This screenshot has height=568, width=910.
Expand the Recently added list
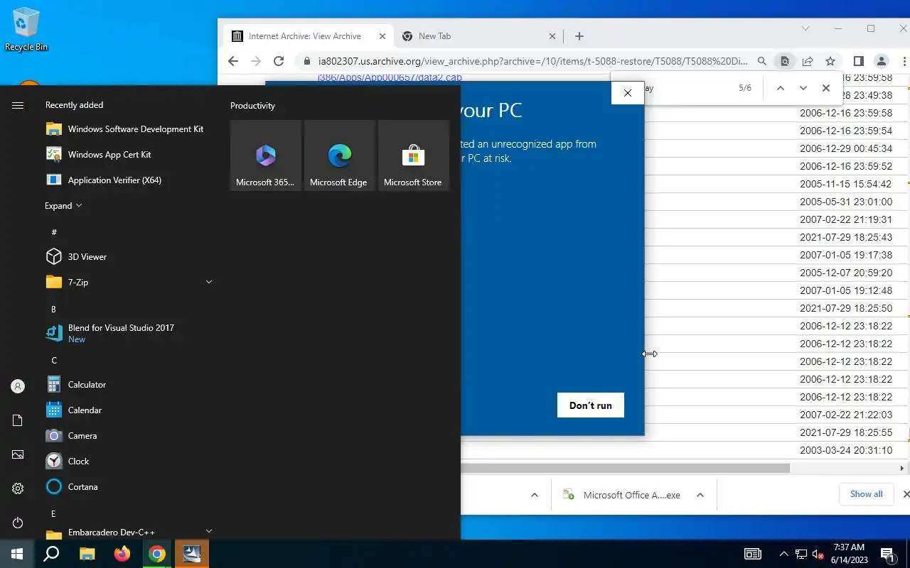point(63,206)
